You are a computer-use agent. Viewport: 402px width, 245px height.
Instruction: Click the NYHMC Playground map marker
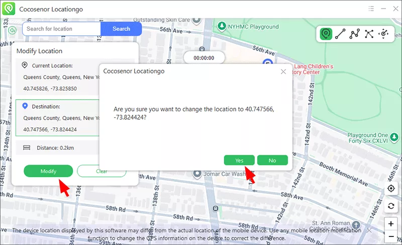222,26
